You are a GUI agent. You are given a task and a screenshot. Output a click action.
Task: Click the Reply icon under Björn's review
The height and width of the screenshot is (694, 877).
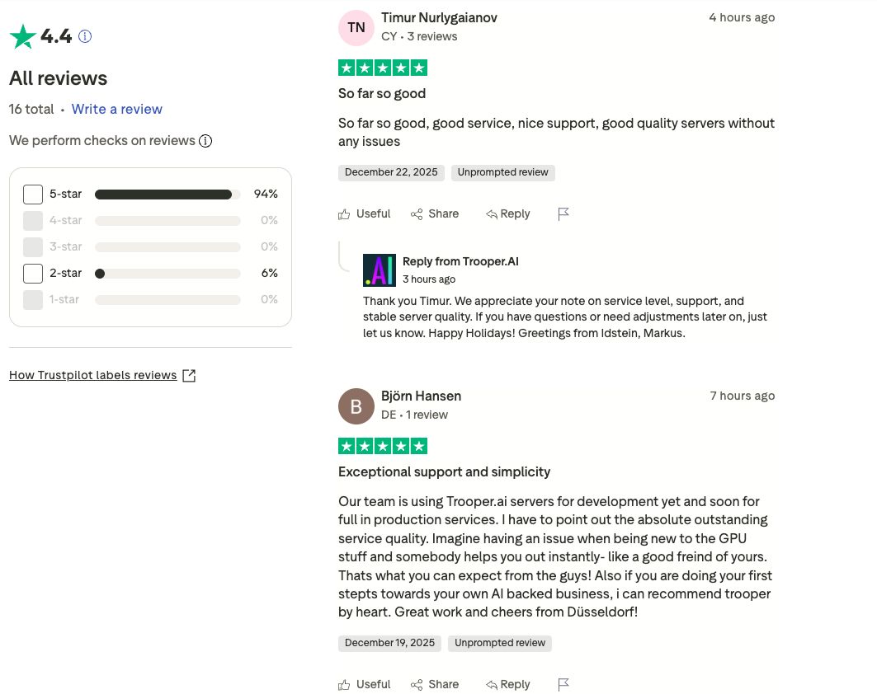coord(492,684)
